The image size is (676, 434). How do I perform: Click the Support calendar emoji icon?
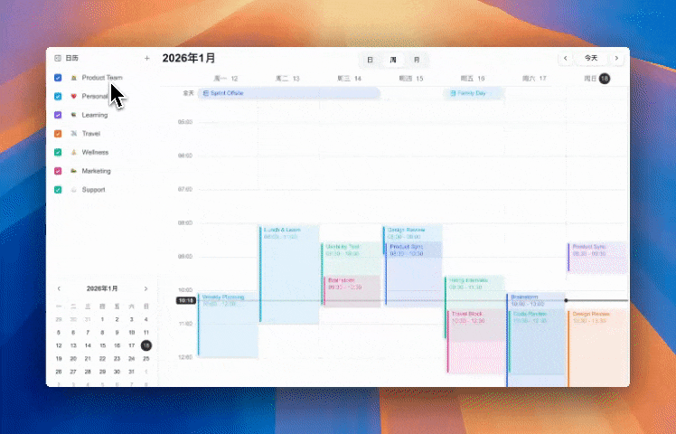[x=74, y=190]
